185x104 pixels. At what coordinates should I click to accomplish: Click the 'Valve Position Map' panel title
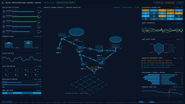[x=9, y=66]
